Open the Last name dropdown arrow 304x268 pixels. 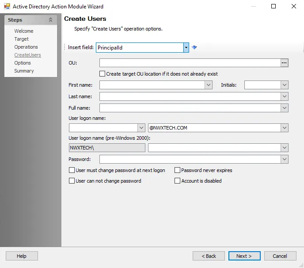(x=285, y=96)
